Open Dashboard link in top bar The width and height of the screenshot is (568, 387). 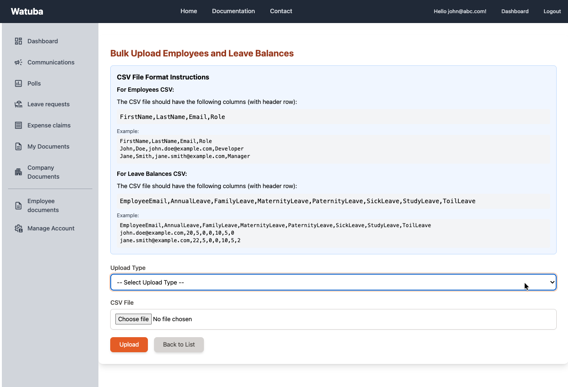click(515, 11)
